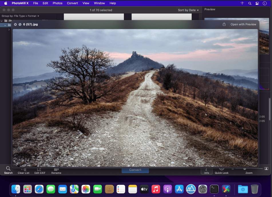Open Music from the Dock
The height and width of the screenshot is (197, 272).
pos(156,189)
